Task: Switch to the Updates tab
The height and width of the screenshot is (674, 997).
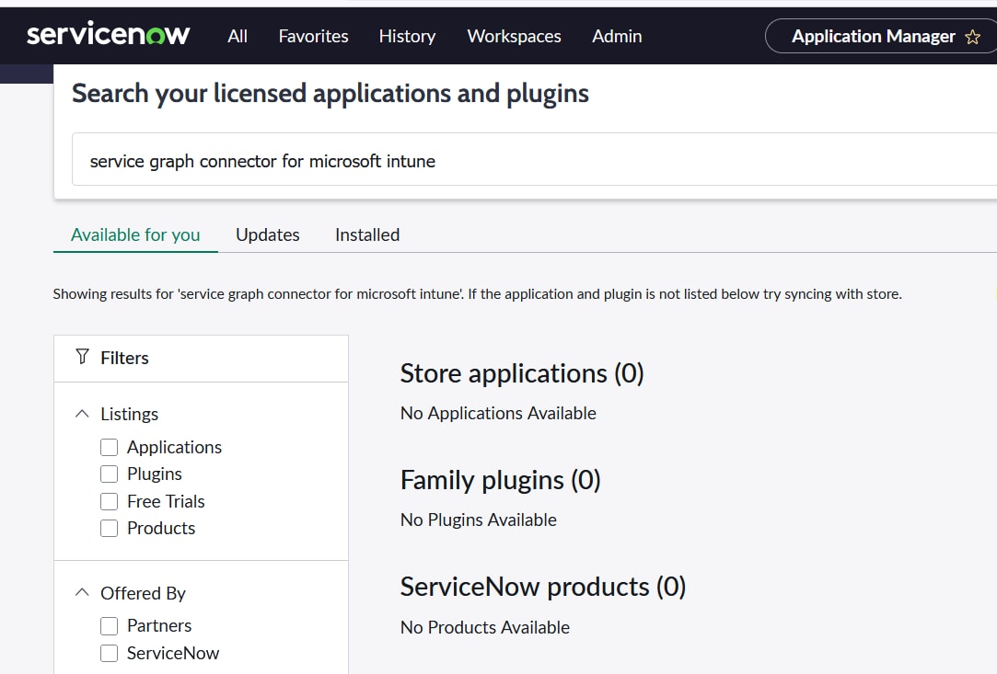Action: pyautogui.click(x=268, y=235)
